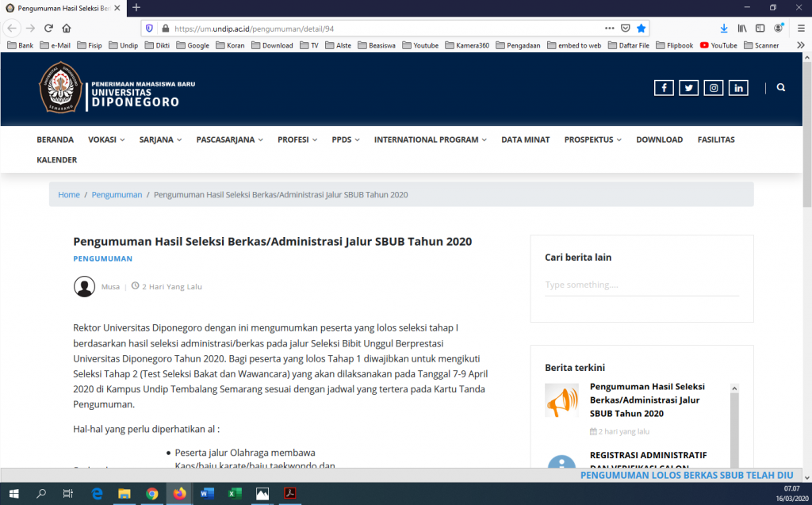Viewport: 812px width, 505px height.
Task: Open the LinkedIn social icon
Action: pyautogui.click(x=739, y=88)
